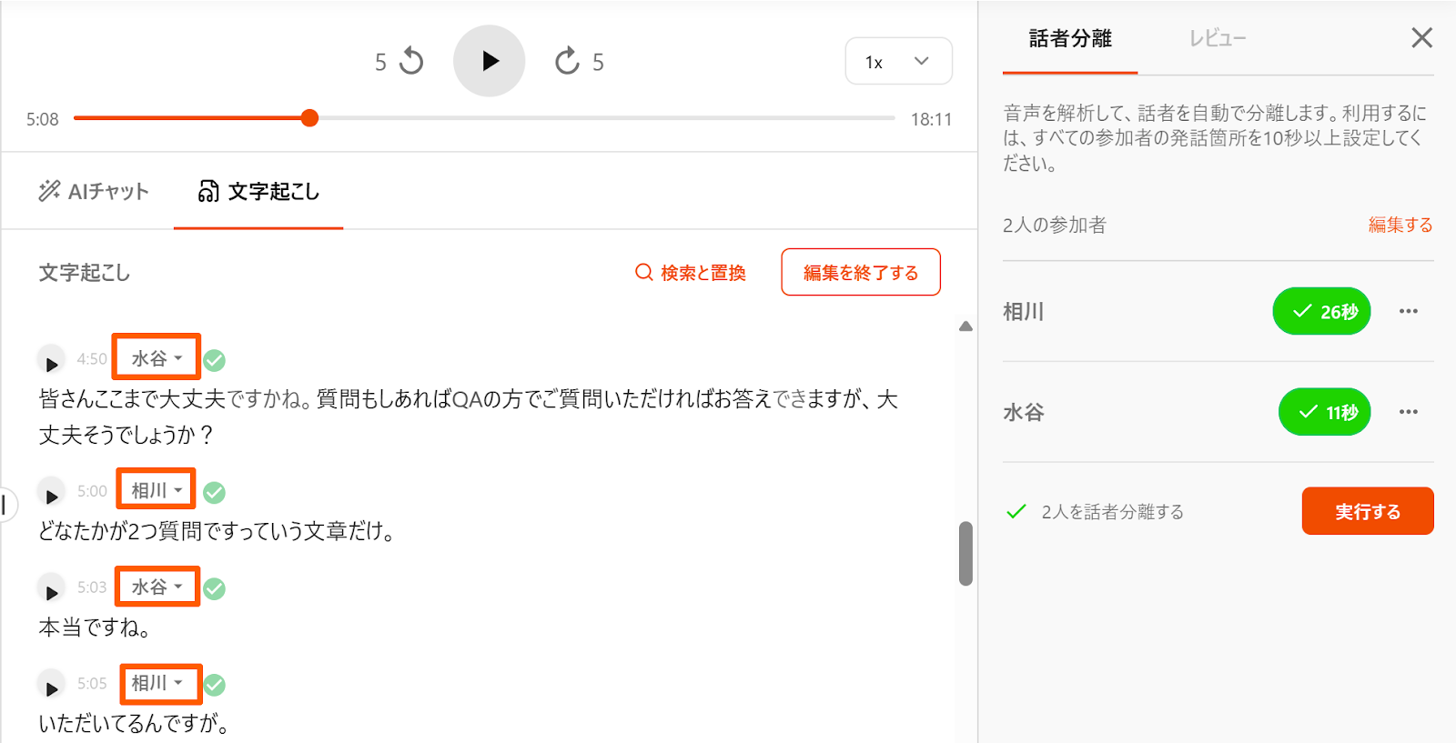Toggle green check mark at 4:50 segment

215,361
